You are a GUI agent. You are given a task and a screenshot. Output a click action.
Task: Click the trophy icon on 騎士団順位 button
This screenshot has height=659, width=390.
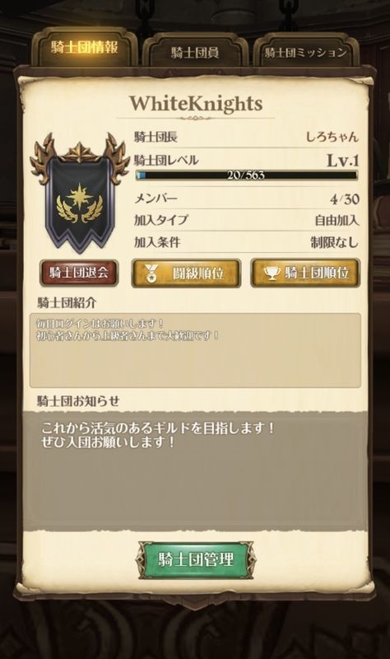[x=272, y=273]
